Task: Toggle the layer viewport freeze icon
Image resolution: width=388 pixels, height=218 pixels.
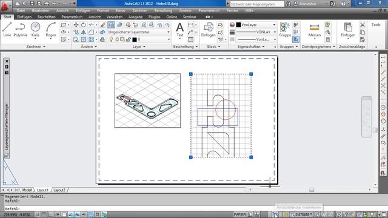Action: (x=122, y=39)
